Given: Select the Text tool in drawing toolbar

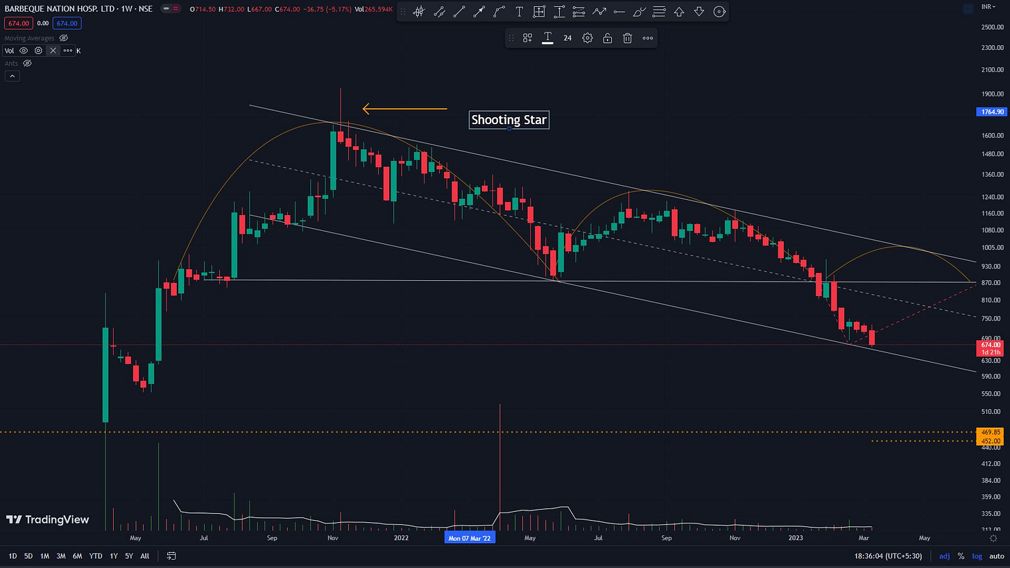Looking at the screenshot, I should [x=519, y=12].
